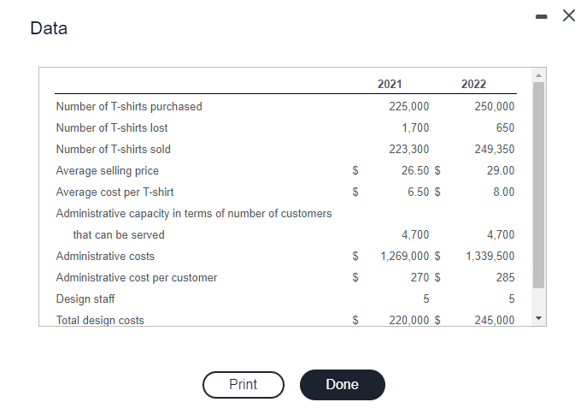
Task: Click the scrollbar track below the thumb
Action: click(x=539, y=300)
